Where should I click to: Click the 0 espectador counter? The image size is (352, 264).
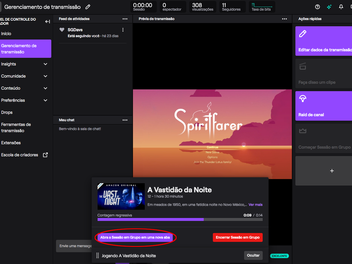(173, 7)
